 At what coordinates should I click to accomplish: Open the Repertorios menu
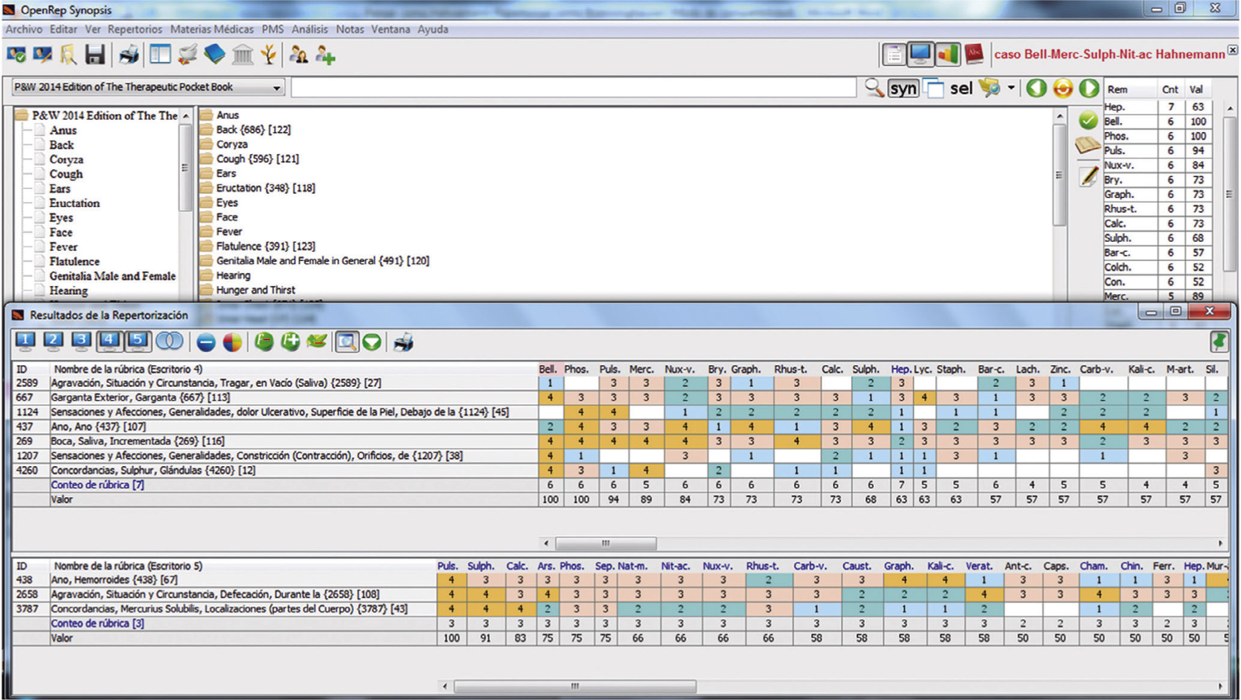point(135,29)
